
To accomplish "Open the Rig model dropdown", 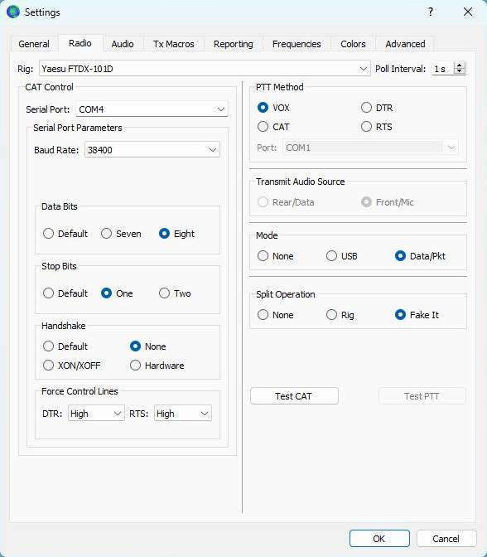I will tap(205, 69).
